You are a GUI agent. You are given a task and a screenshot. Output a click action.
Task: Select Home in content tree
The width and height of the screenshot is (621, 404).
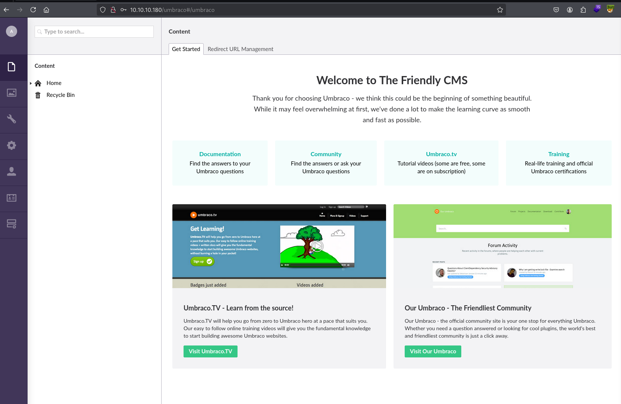pyautogui.click(x=54, y=83)
